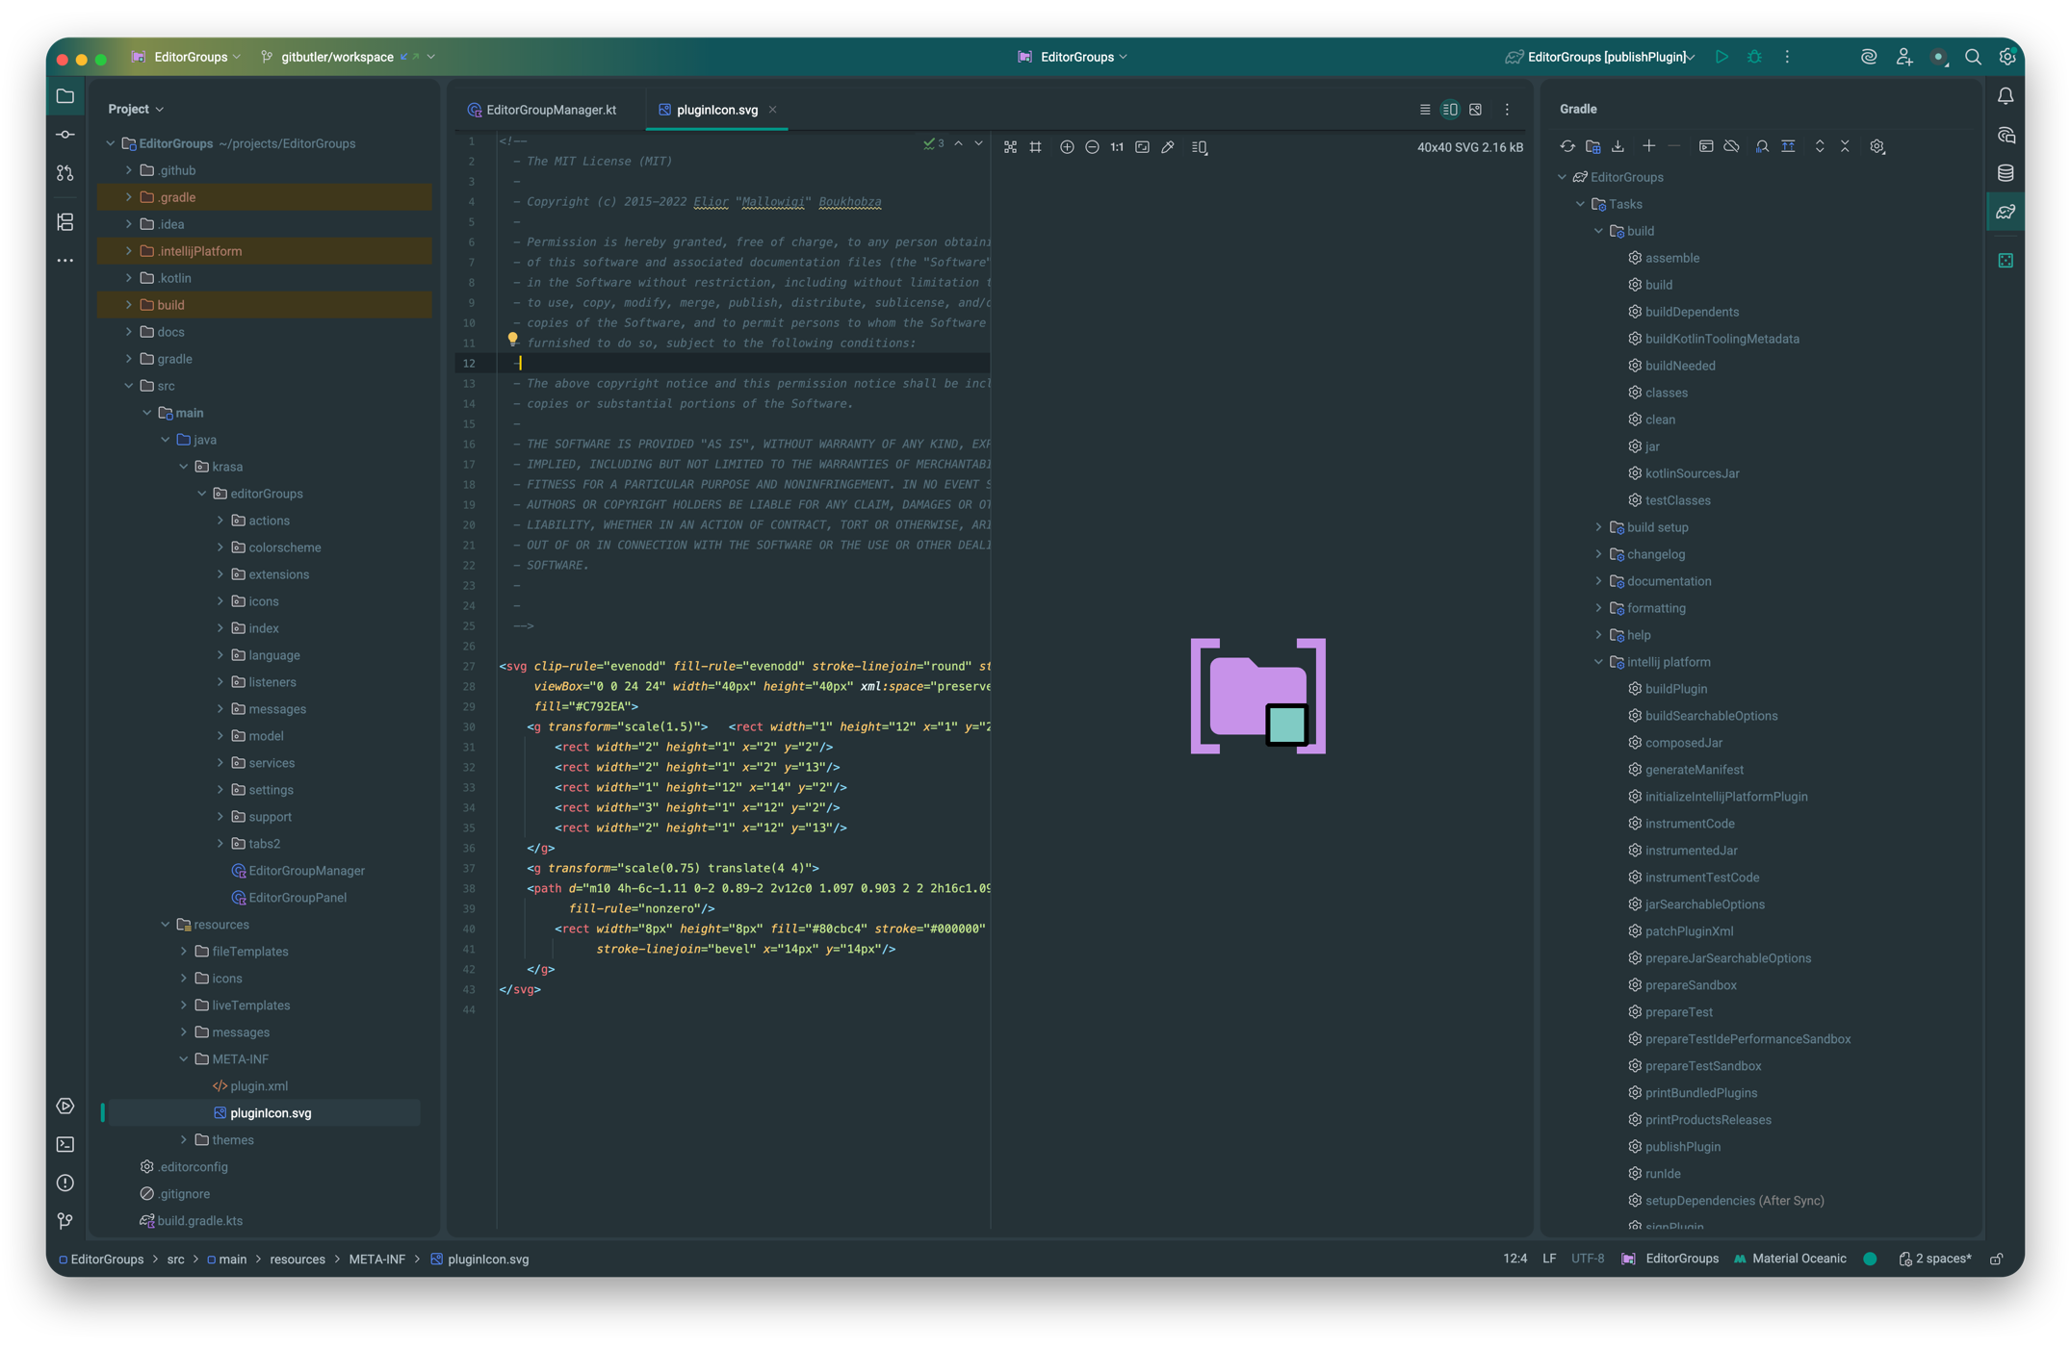The height and width of the screenshot is (1349, 2071).
Task: Open the Terminal tool window
Action: click(65, 1144)
